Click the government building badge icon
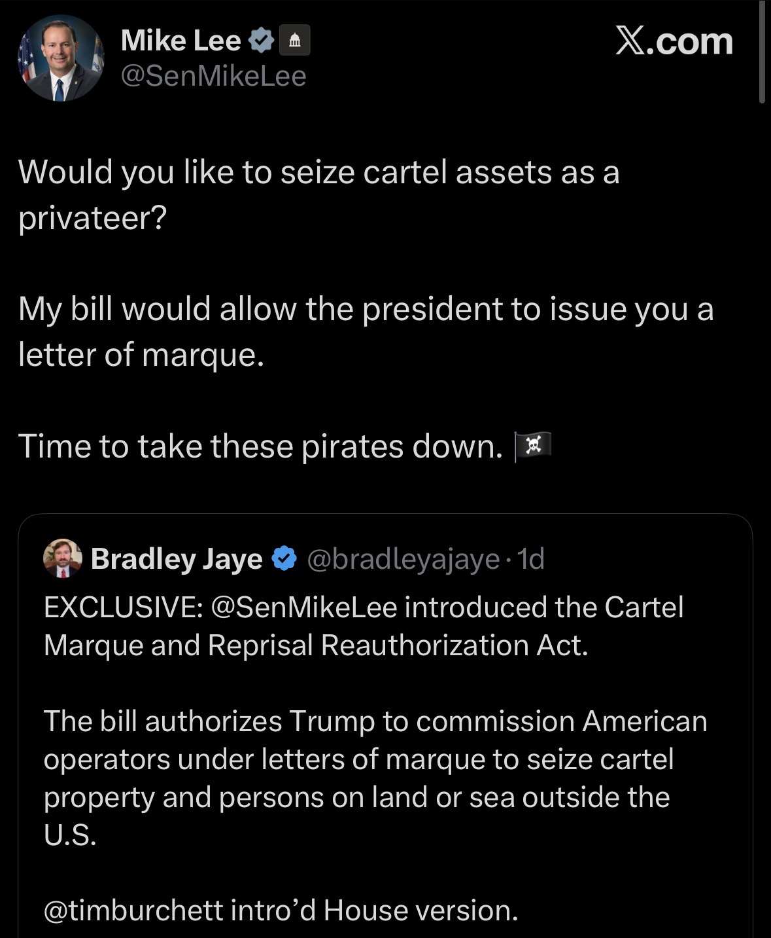The height and width of the screenshot is (938, 771). (x=295, y=41)
